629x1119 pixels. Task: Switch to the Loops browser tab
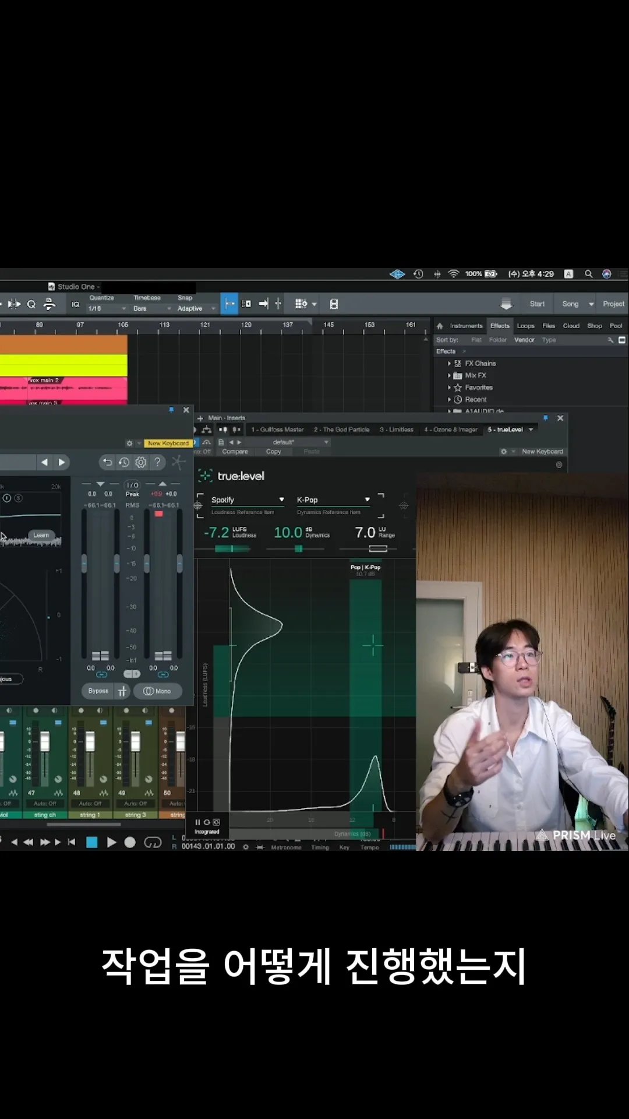click(x=525, y=326)
